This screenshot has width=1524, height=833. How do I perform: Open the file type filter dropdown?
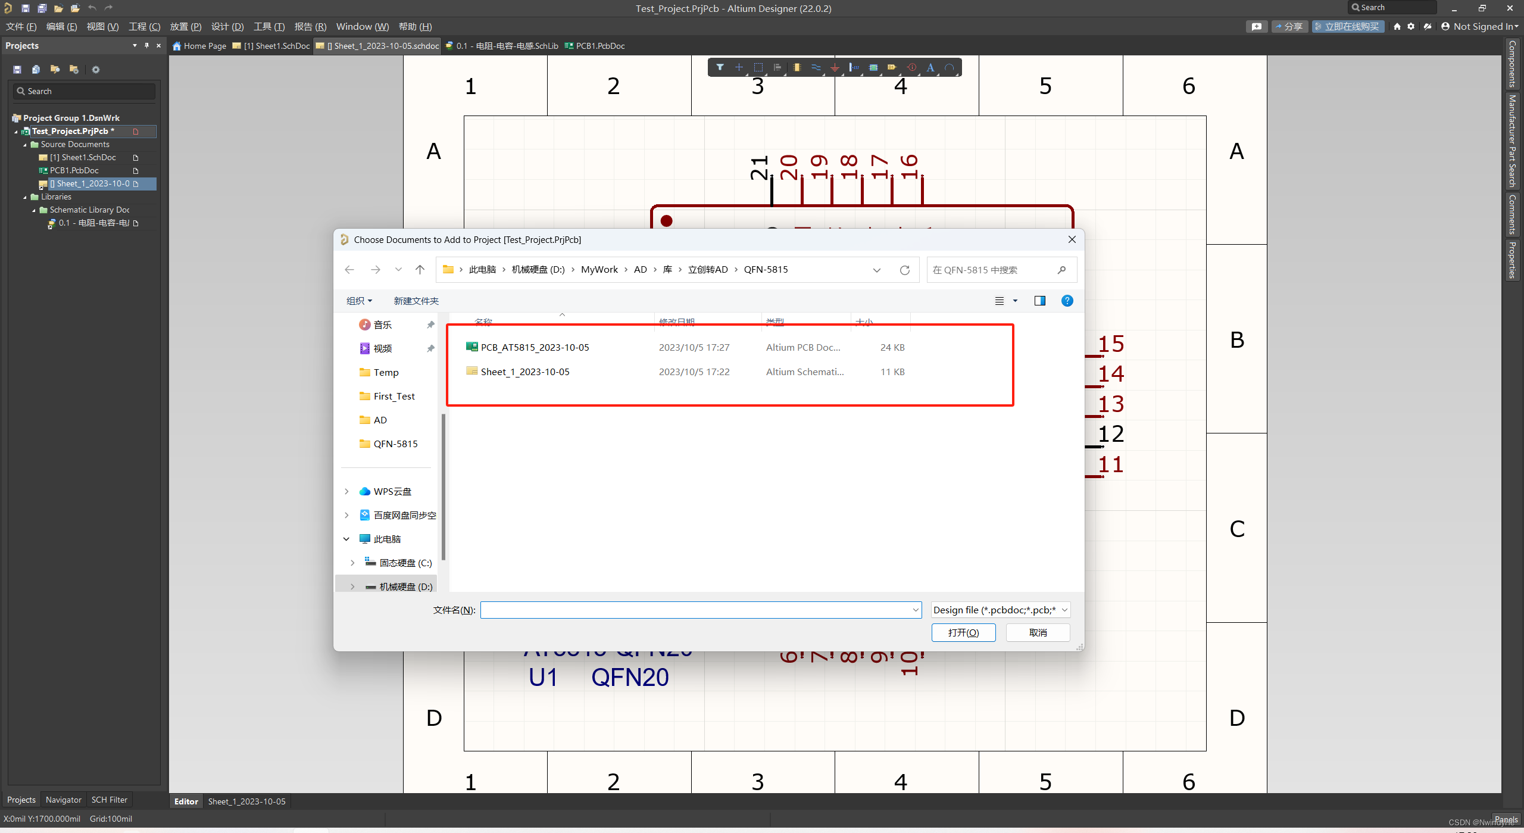(1001, 610)
